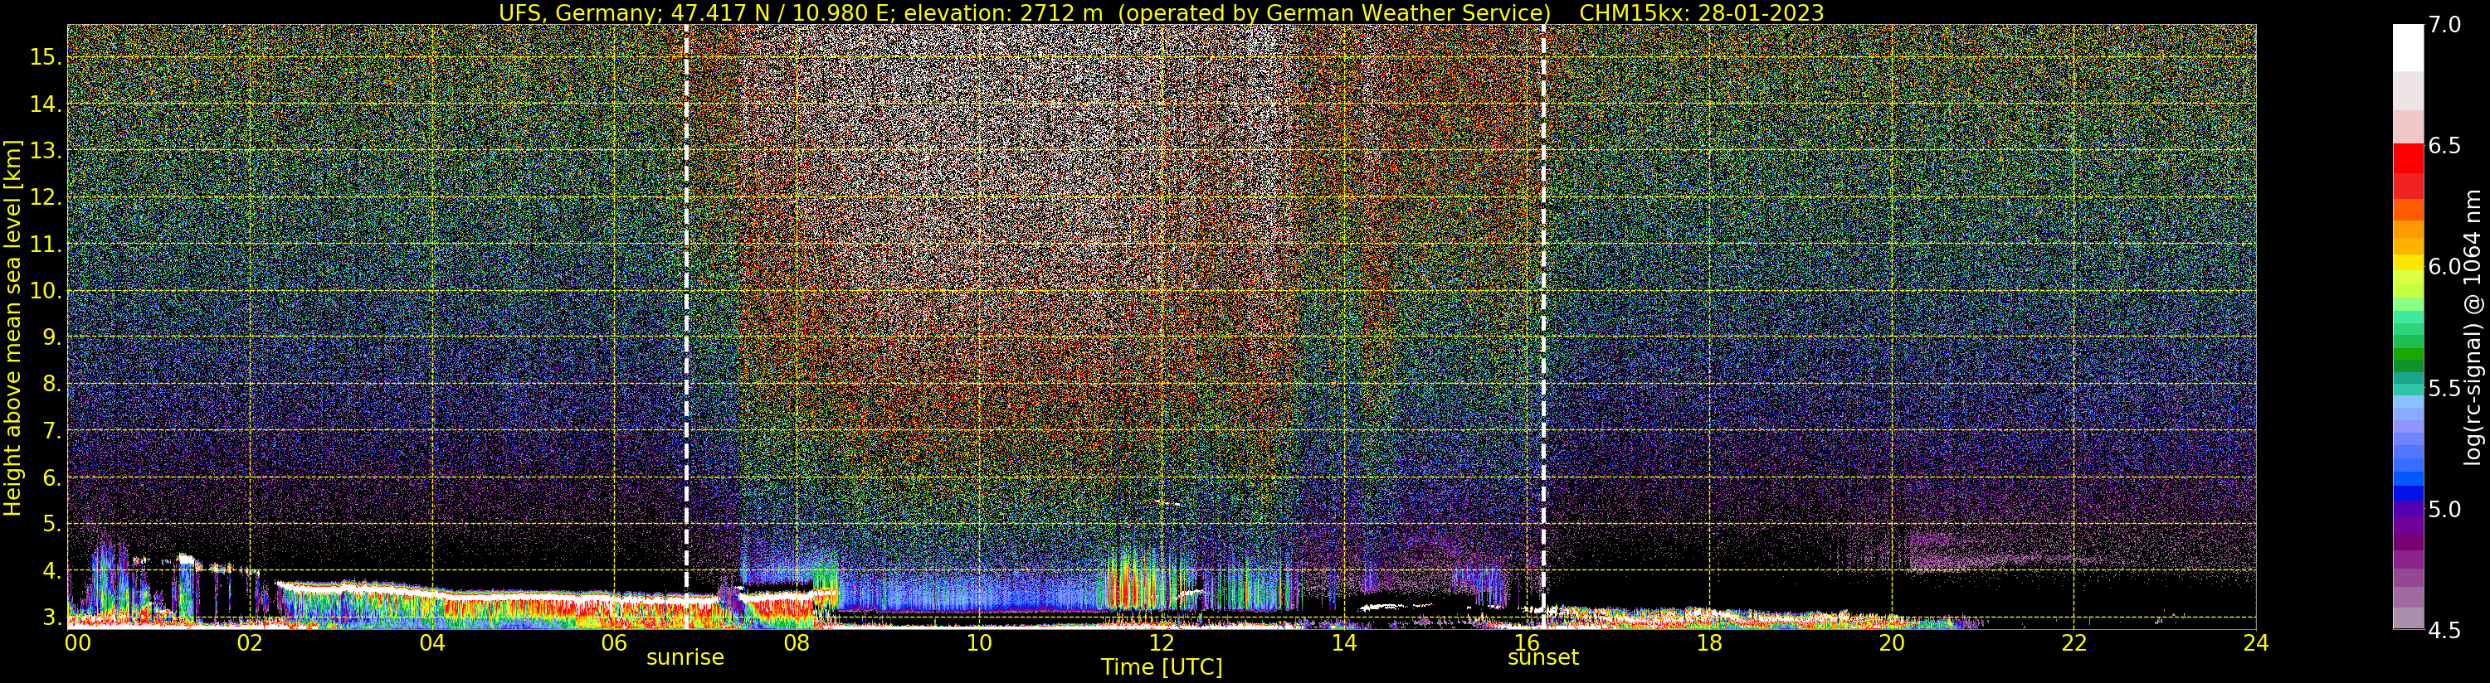Click colorbar value '7.0'
This screenshot has width=2490, height=683.
[2444, 25]
